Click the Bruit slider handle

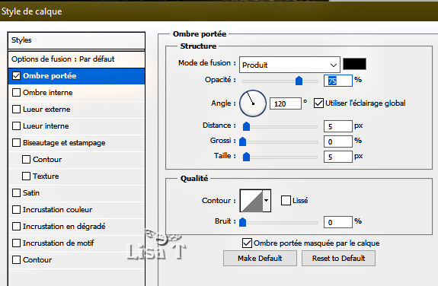[x=243, y=222]
